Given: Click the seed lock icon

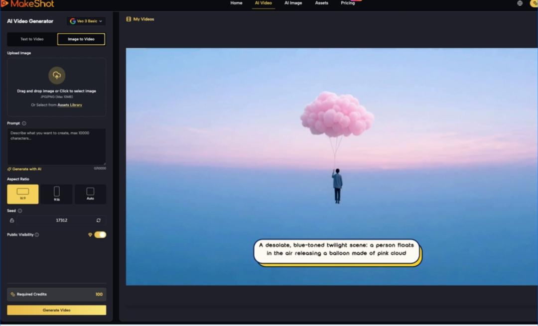Looking at the screenshot, I should [x=12, y=220].
